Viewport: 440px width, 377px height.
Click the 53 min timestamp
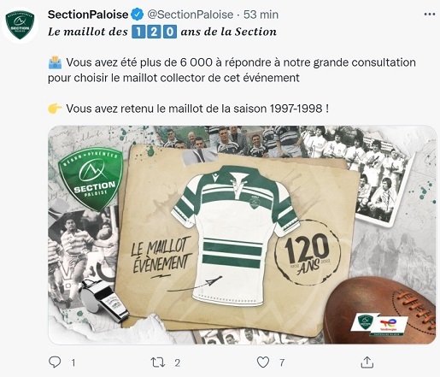coord(261,15)
